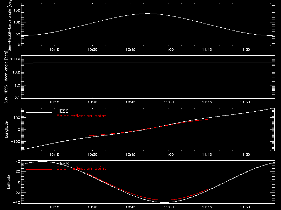Click 10:45 time label under Earth angle plot
Image resolution: width=281 pixels, height=210 pixels.
(131, 50)
